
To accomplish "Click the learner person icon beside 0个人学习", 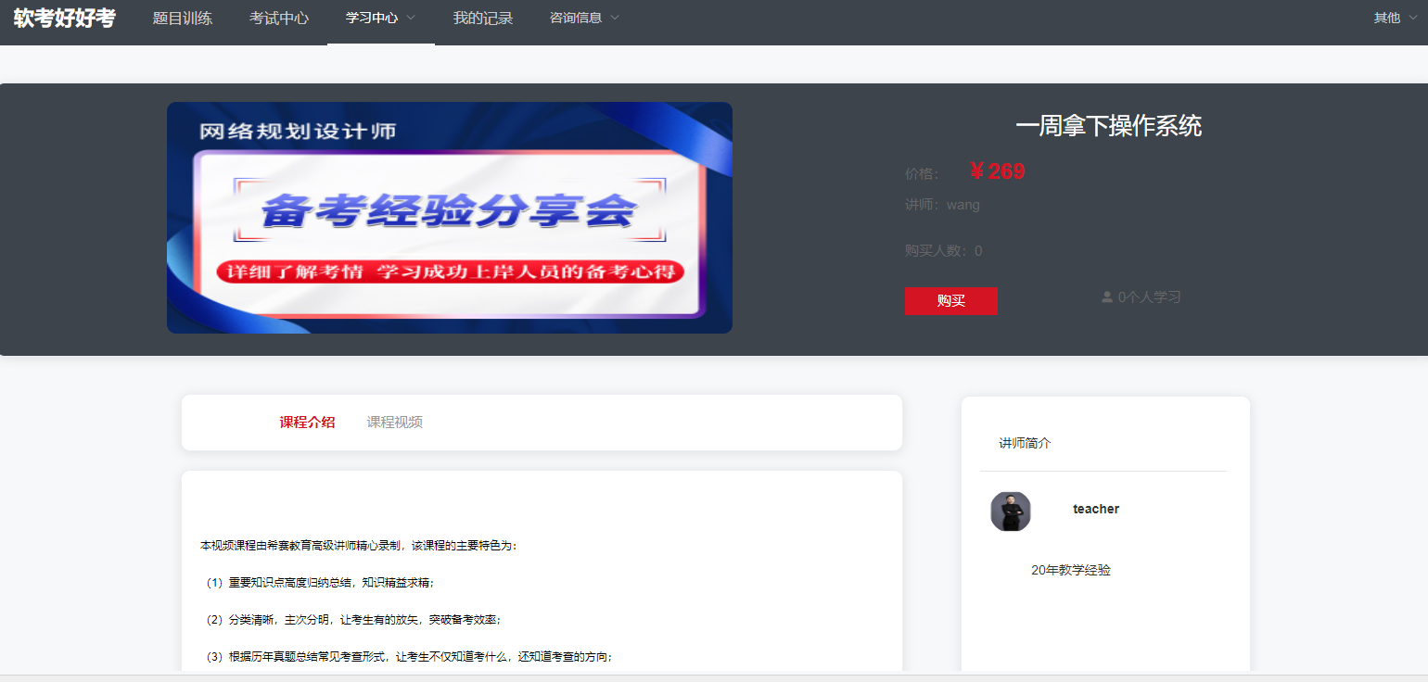I will pyautogui.click(x=1105, y=297).
